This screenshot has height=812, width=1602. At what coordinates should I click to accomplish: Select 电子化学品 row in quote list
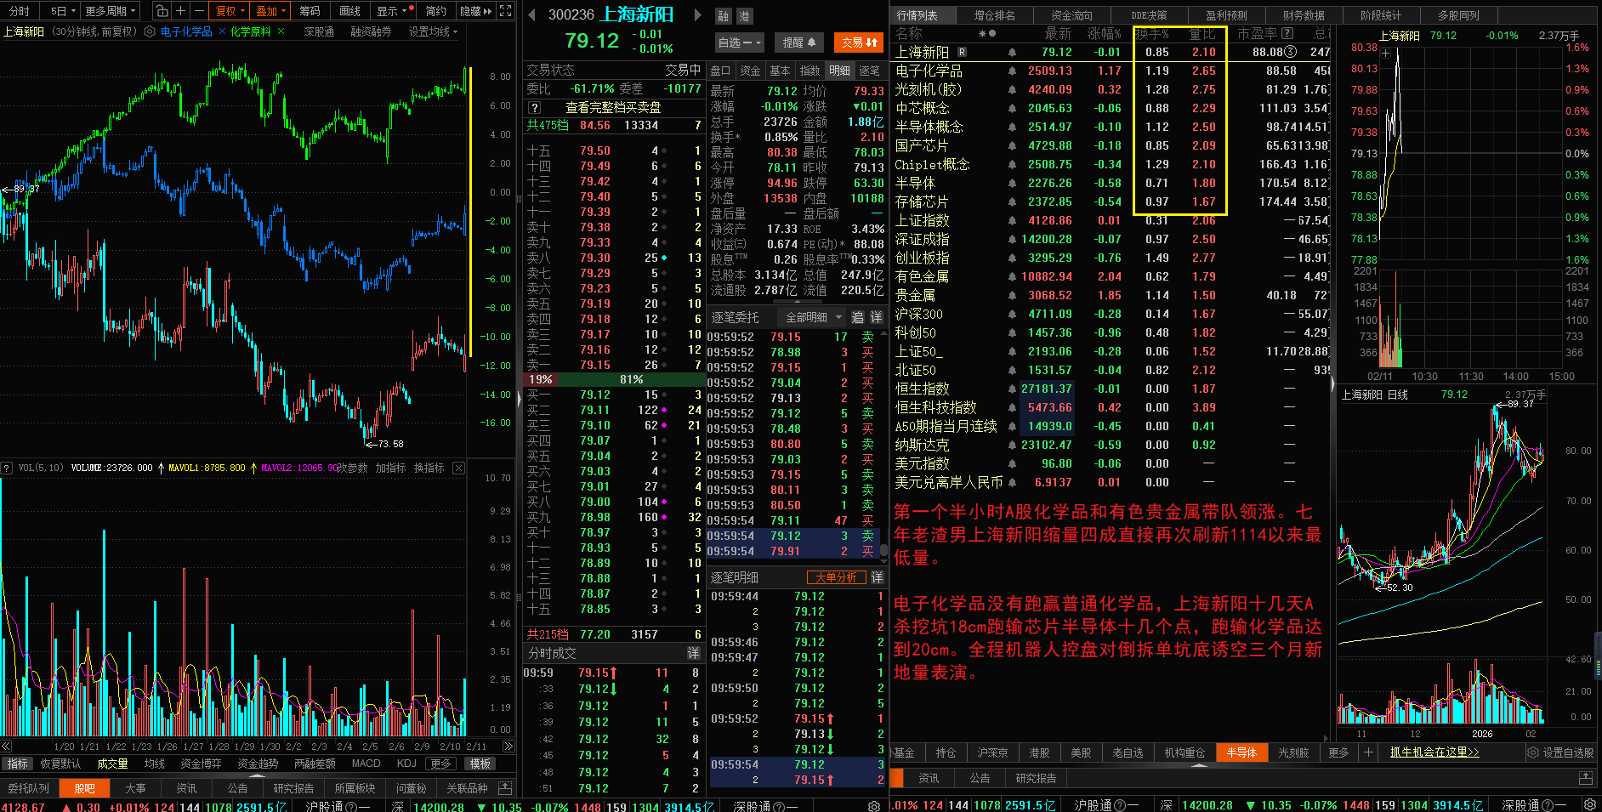(x=1110, y=71)
